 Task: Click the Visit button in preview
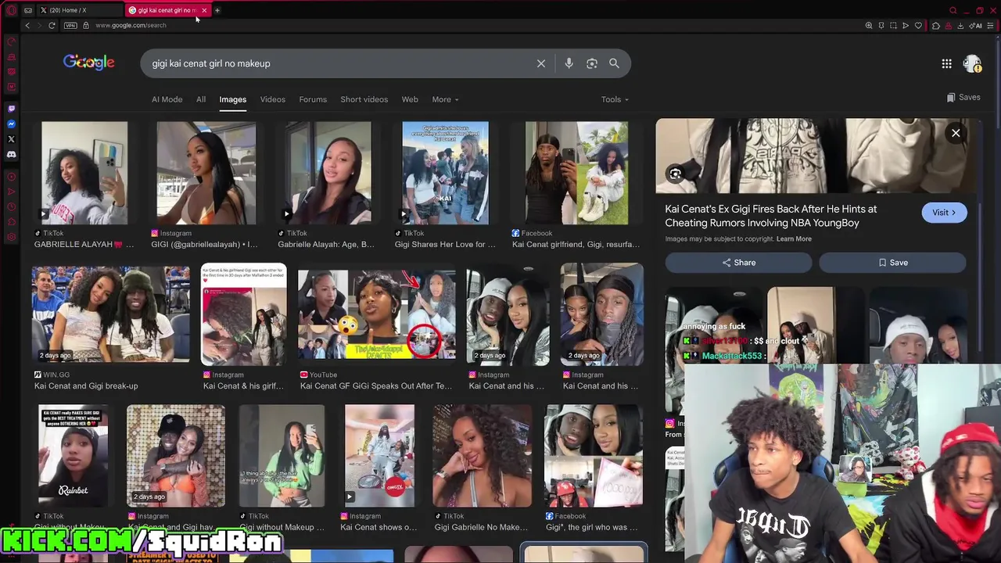coord(944,213)
